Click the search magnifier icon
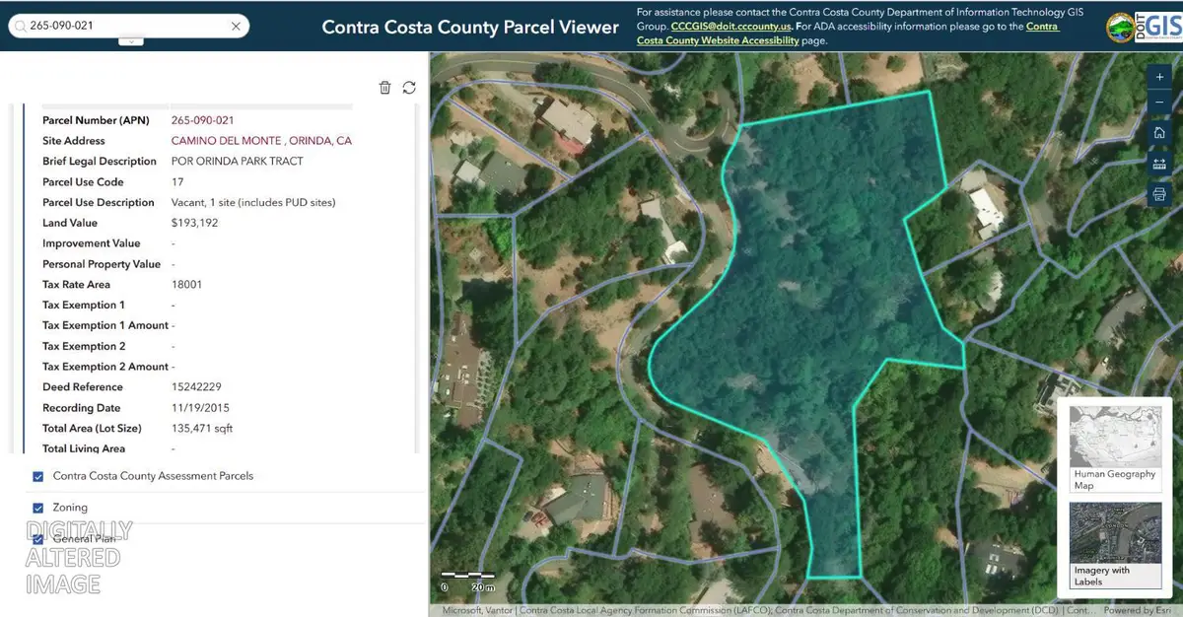This screenshot has height=617, width=1183. click(x=21, y=26)
